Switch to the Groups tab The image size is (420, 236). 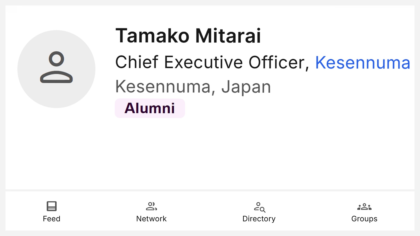tap(364, 212)
